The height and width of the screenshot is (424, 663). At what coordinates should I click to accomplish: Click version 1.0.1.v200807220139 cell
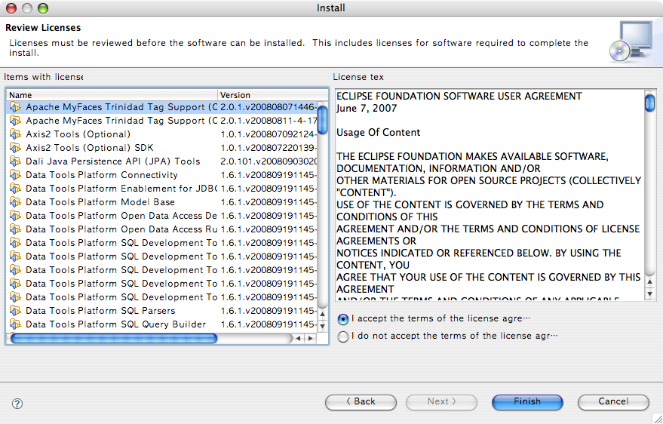click(x=269, y=148)
